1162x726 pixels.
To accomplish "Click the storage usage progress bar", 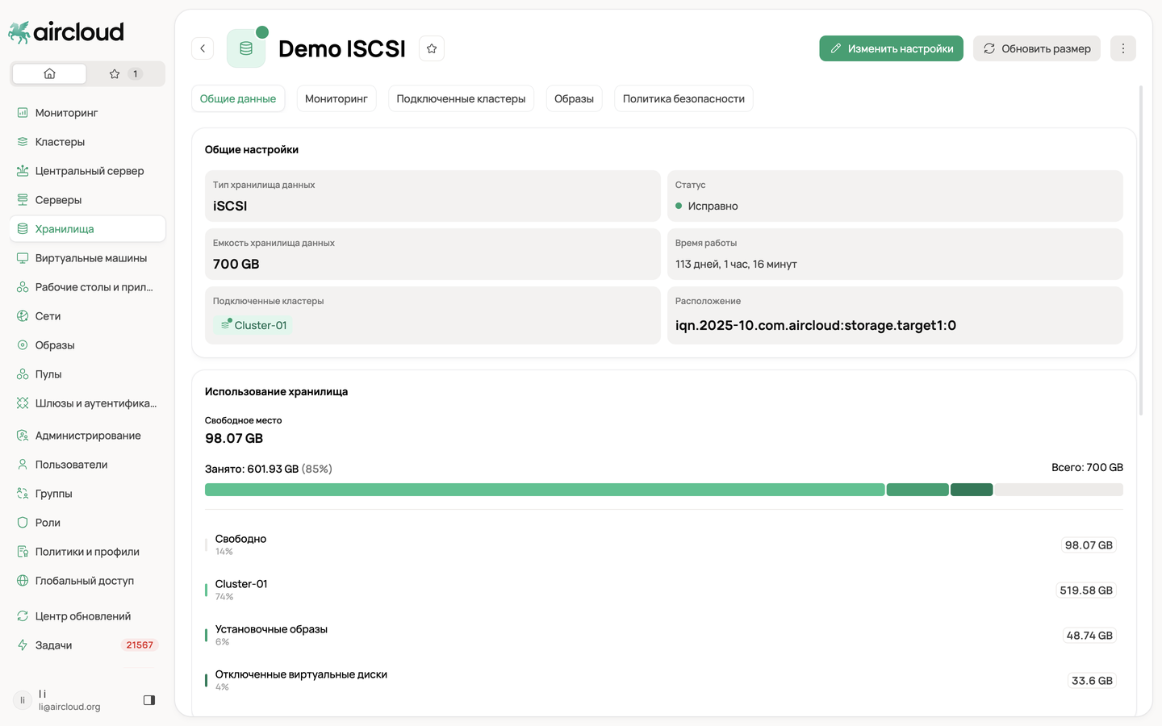I will coord(664,490).
